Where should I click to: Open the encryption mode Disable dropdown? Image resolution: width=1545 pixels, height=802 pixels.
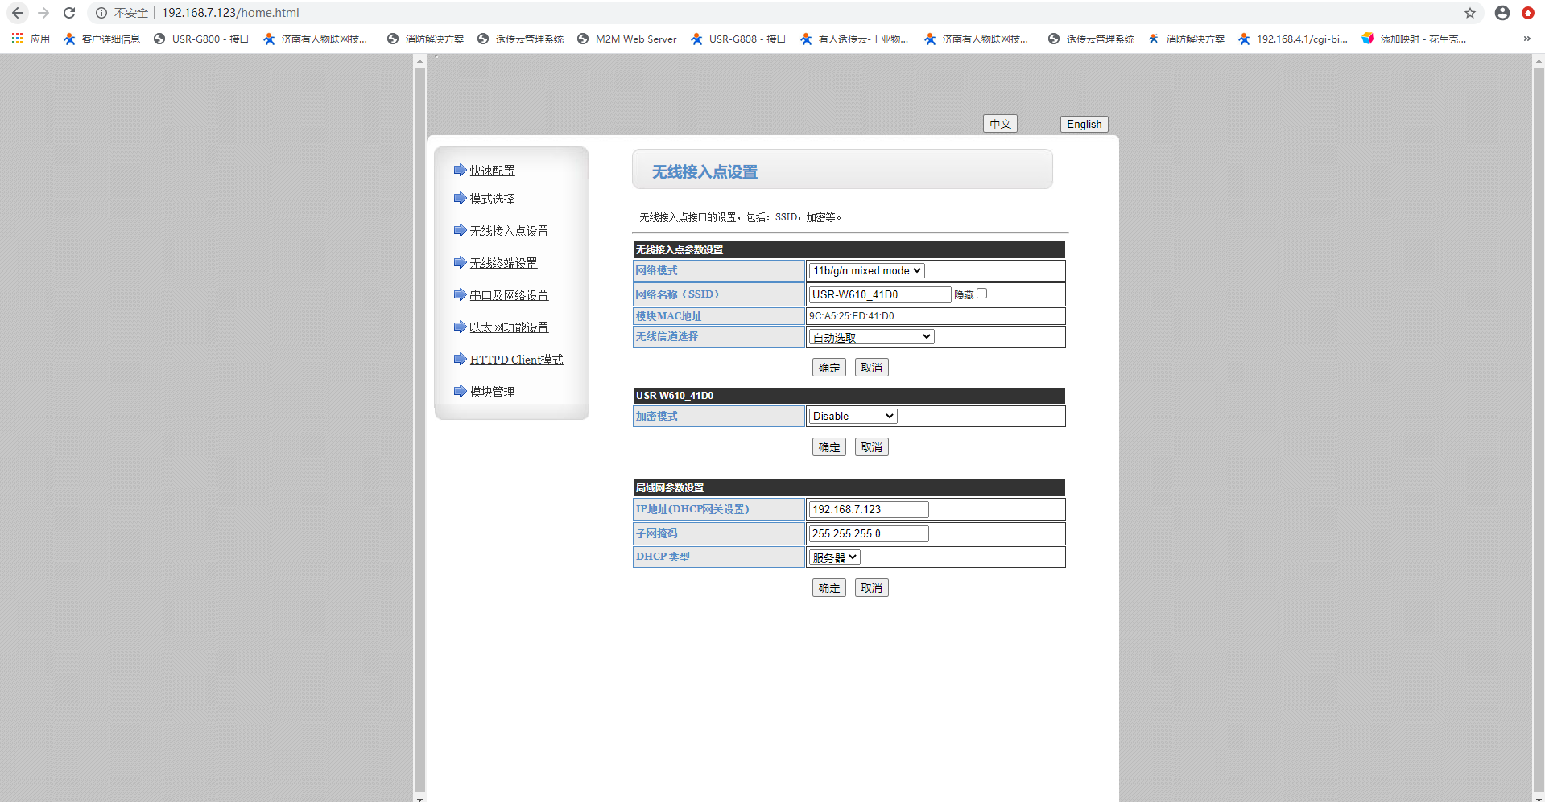853,417
